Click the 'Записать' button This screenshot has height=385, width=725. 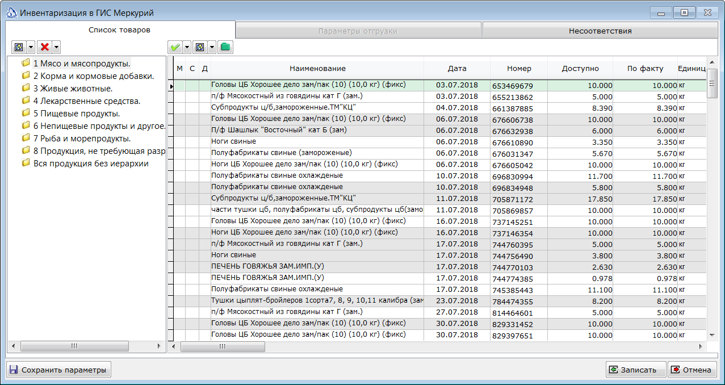click(x=636, y=370)
